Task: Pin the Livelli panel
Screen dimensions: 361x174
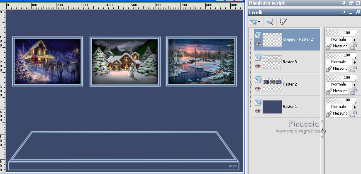Action: click(x=344, y=13)
